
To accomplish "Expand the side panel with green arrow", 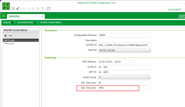I will [x=4, y=16].
